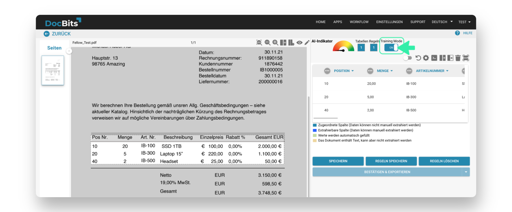Click the undo arrow icon in table toolbar
The width and height of the screenshot is (512, 212).
tap(418, 58)
